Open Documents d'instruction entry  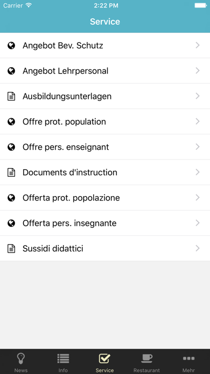coord(105,172)
